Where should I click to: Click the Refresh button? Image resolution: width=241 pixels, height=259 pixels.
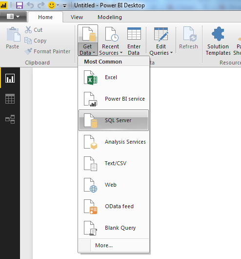(188, 38)
